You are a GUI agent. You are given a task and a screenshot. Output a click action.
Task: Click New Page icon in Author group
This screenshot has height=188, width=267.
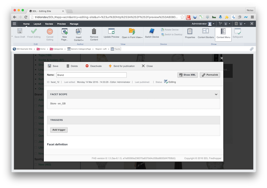coord(65,32)
